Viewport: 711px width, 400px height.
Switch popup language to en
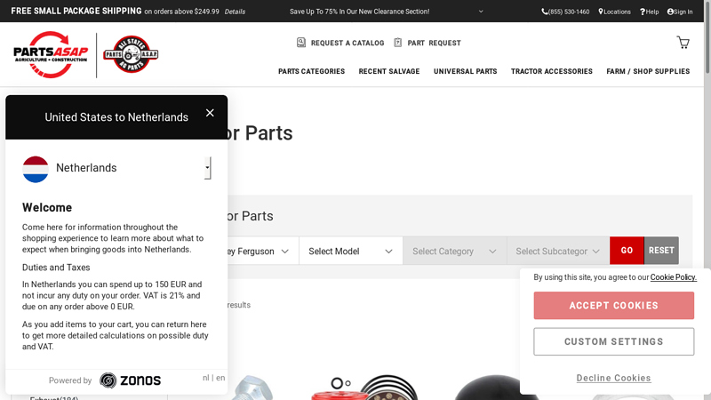tap(220, 378)
